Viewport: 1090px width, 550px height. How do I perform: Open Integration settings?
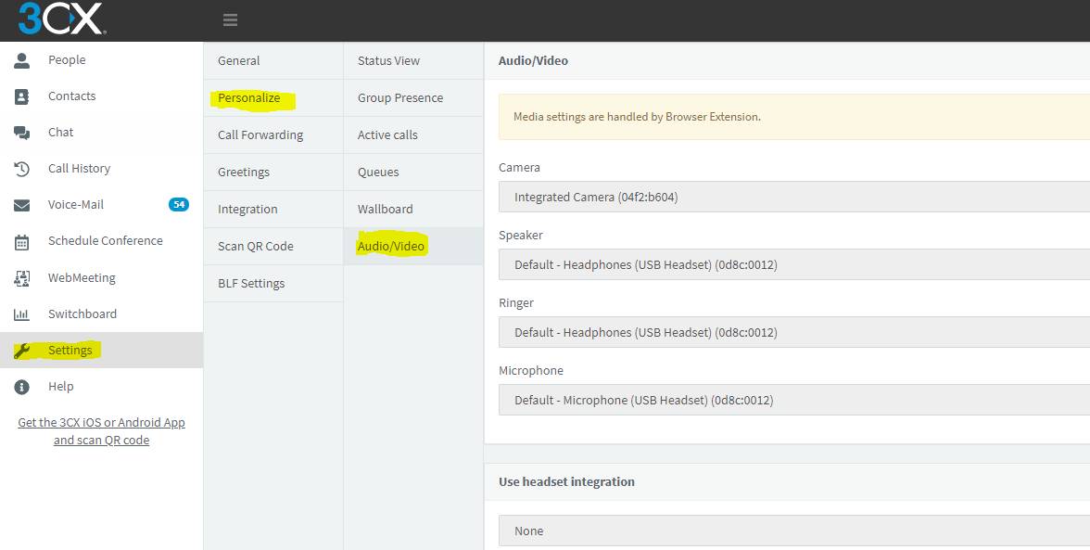tap(273, 210)
